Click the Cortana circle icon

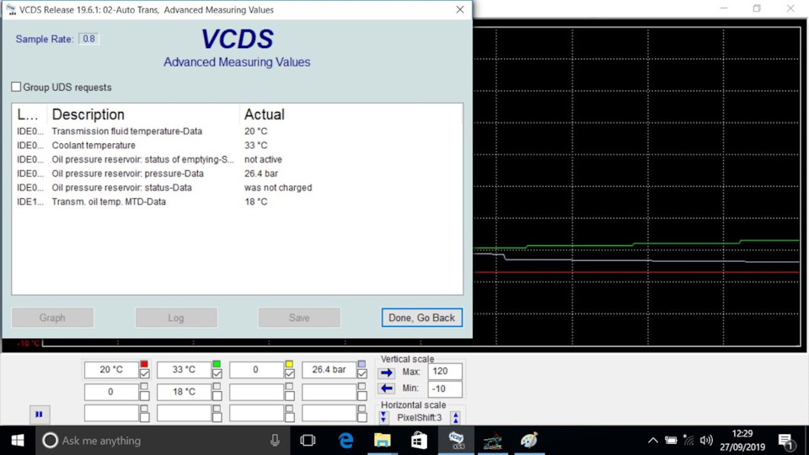50,441
